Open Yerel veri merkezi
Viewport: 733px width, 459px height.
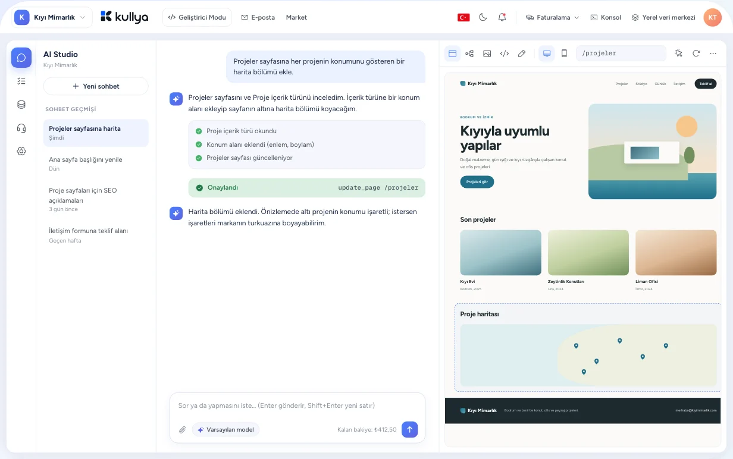(663, 17)
